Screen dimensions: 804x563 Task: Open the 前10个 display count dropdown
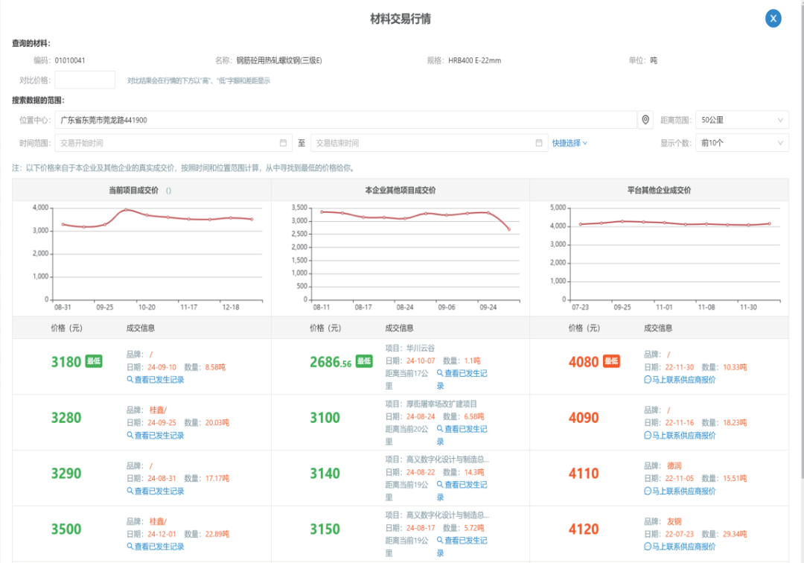click(x=741, y=143)
